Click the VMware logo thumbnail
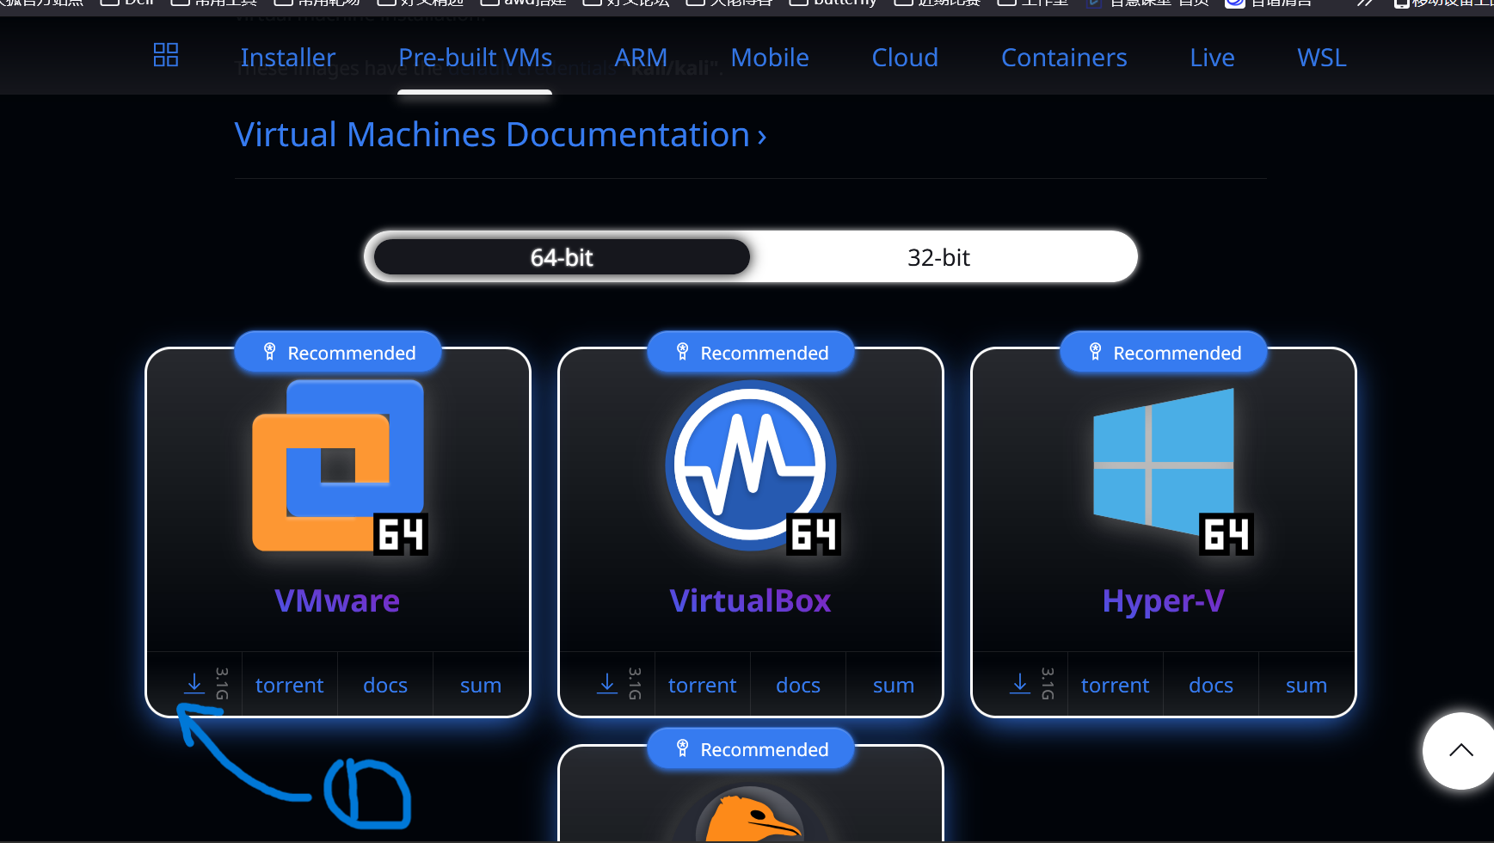Screen dimensions: 1494x843 [339, 467]
